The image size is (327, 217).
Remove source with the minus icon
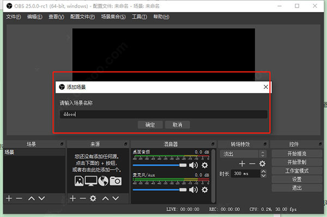83,198
